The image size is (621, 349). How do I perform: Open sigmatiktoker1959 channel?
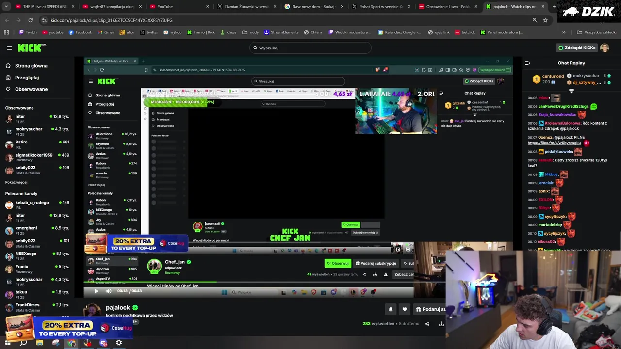[x=37, y=157]
